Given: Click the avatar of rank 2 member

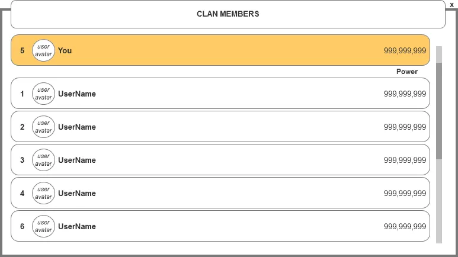Looking at the screenshot, I should (43, 127).
